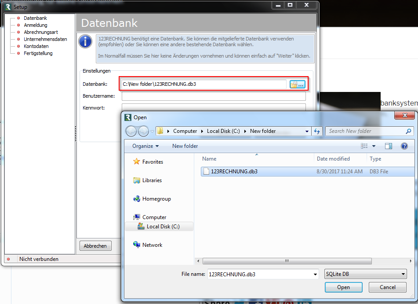Image resolution: width=418 pixels, height=304 pixels.
Task: Toggle the preview pane icon
Action: coord(389,146)
